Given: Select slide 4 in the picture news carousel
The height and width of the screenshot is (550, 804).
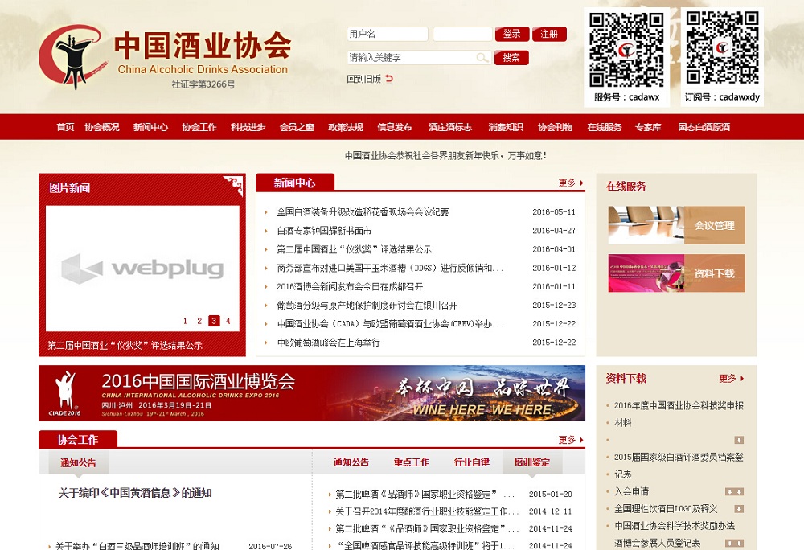Looking at the screenshot, I should (228, 321).
